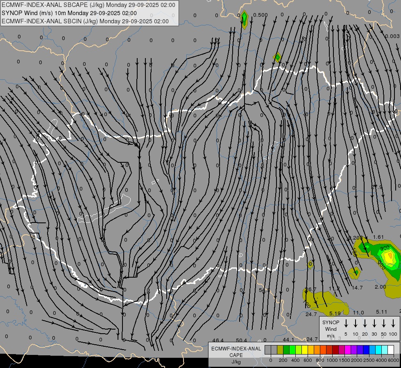Click the 4000 tick label in CAPE legend
Image resolution: width=401 pixels, height=368 pixels.
pos(381,360)
